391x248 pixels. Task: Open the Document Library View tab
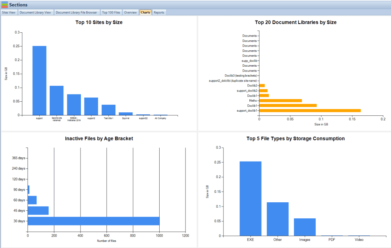click(x=35, y=13)
